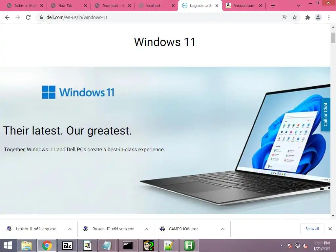Viewport: 336px width, 252px height.
Task: Open the question-mark face taskbar app
Action: click(x=148, y=245)
